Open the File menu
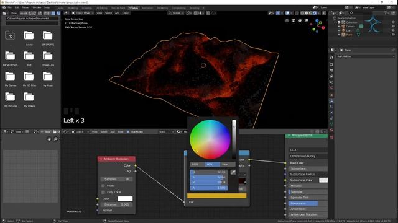The width and height of the screenshot is (398, 223). (x=10, y=7)
